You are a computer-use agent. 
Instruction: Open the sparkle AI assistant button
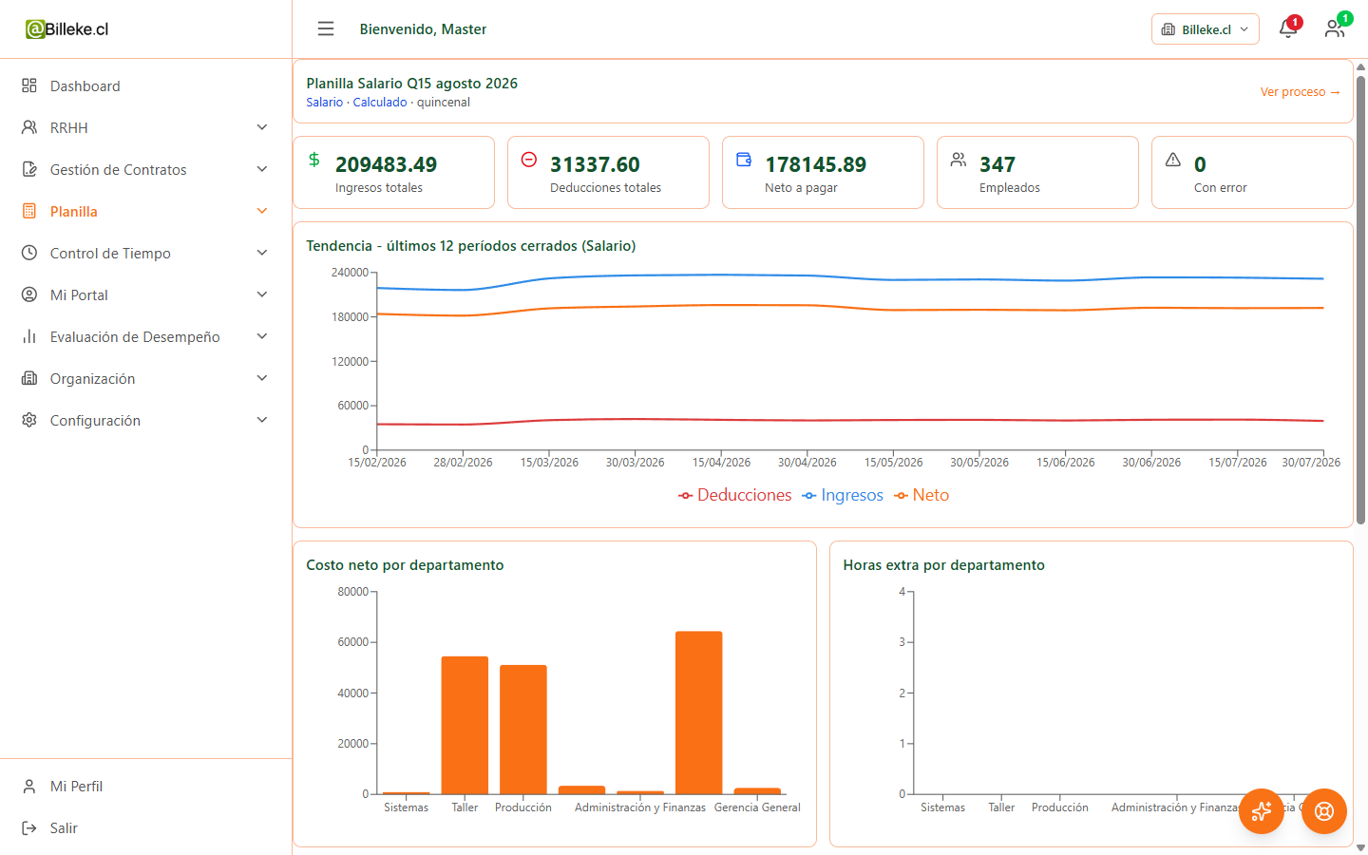click(x=1262, y=811)
